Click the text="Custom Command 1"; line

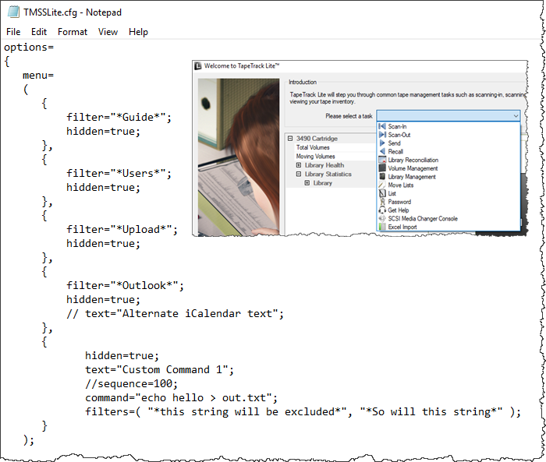pyautogui.click(x=159, y=369)
